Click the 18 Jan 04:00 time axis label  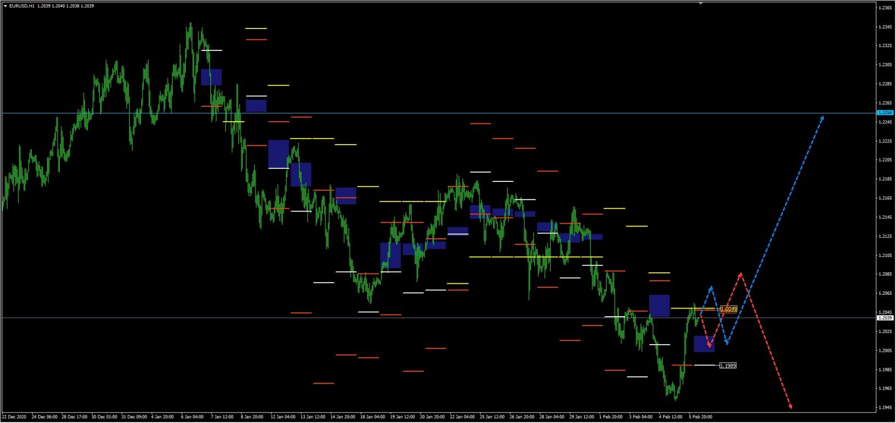(373, 417)
